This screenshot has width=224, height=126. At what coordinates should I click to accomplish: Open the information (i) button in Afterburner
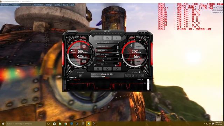point(117,38)
